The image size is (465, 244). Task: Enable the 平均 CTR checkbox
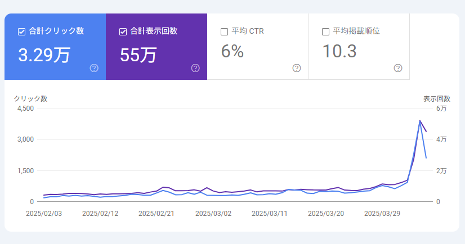tap(225, 31)
